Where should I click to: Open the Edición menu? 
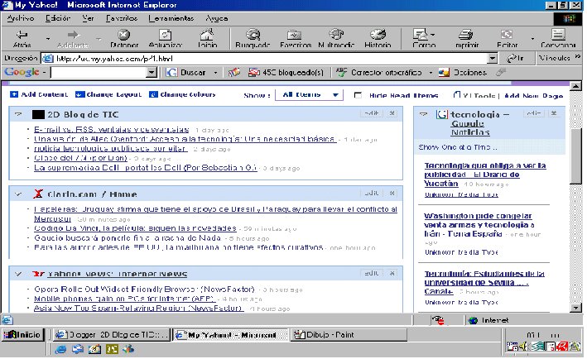(58, 18)
